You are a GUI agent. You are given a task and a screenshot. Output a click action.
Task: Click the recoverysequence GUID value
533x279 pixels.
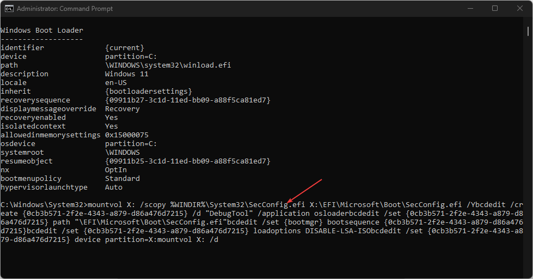pos(188,100)
